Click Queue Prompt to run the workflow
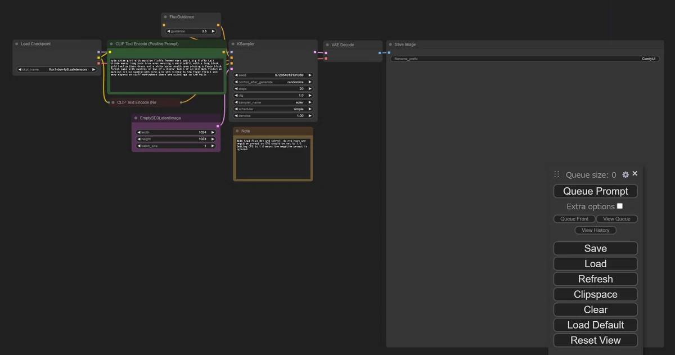The image size is (675, 355). click(596, 191)
